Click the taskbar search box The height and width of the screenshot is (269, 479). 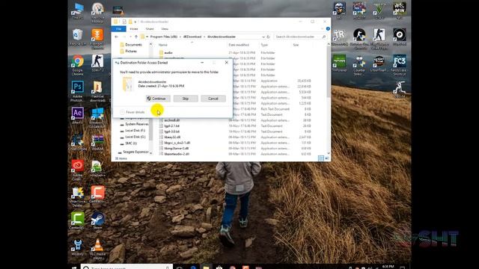point(126,267)
